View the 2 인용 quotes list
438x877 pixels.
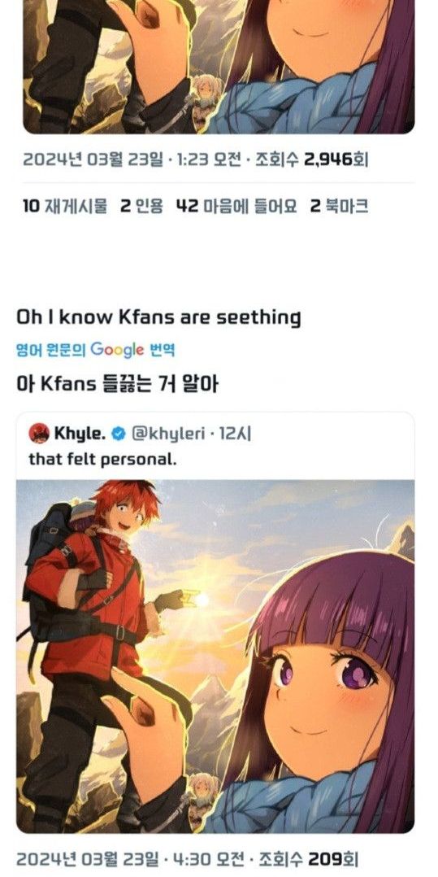click(x=142, y=207)
